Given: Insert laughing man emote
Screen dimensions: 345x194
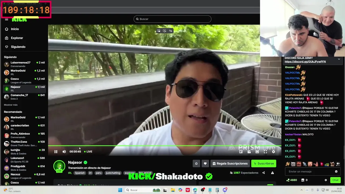Looking at the screenshot, I should 299,164.
